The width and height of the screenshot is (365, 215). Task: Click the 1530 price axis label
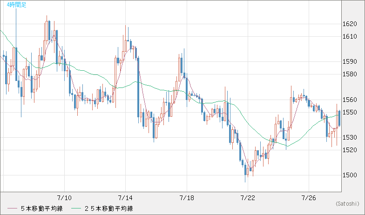point(350,137)
